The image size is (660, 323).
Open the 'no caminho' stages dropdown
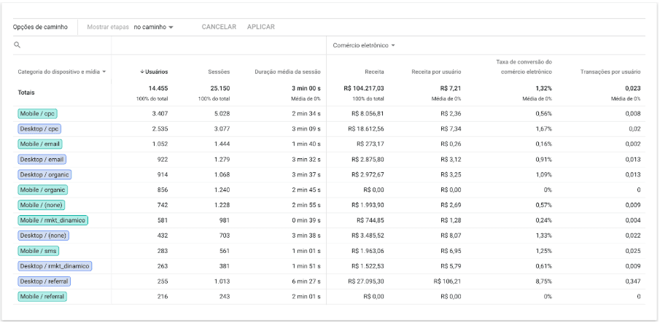(153, 27)
